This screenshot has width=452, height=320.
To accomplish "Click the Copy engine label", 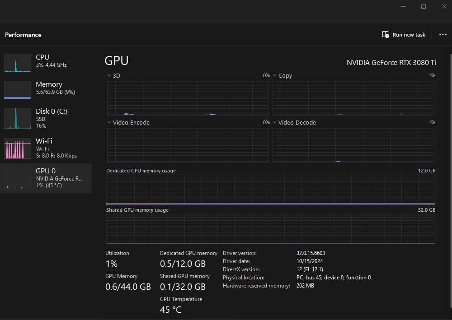I will [285, 76].
